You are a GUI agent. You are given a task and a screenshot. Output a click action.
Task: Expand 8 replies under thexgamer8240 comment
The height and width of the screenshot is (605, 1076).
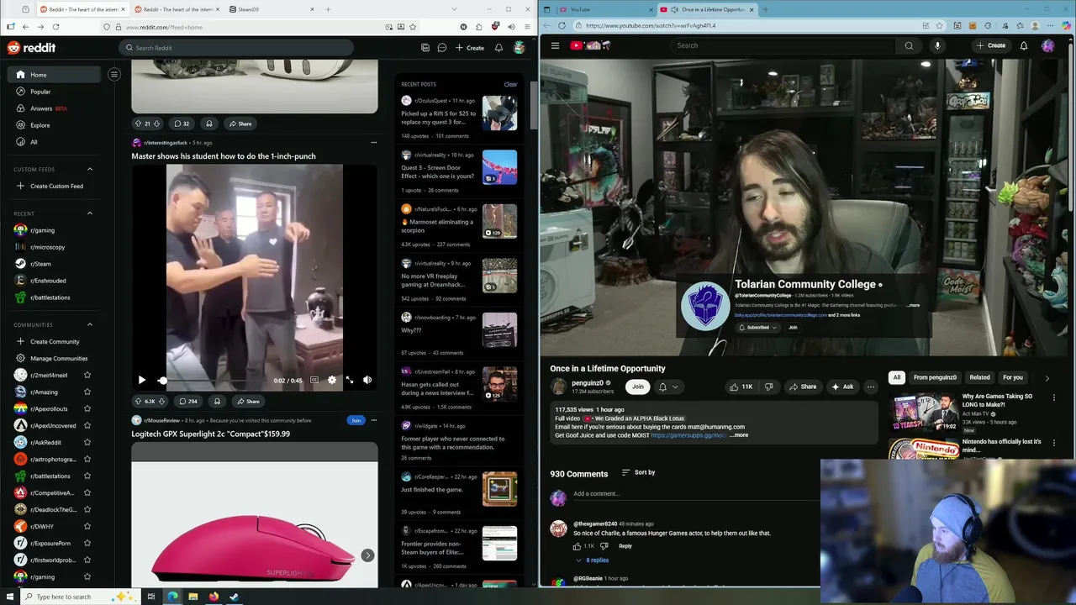pyautogui.click(x=593, y=560)
